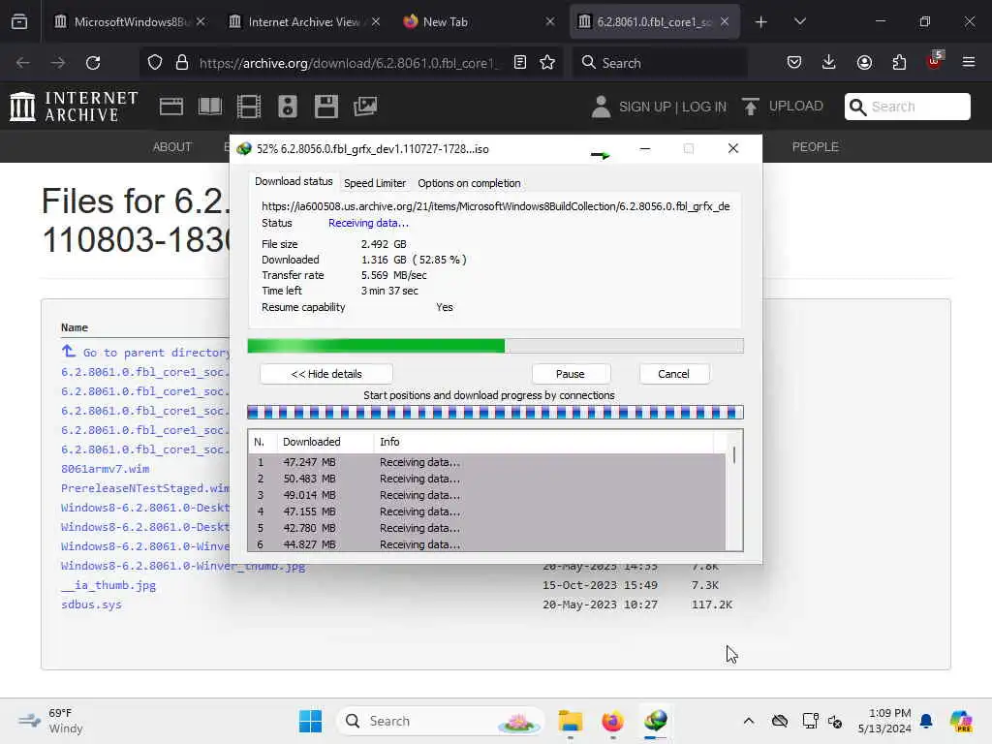992x744 pixels.
Task: Click ABOUT in Internet Archive nav
Action: [172, 147]
